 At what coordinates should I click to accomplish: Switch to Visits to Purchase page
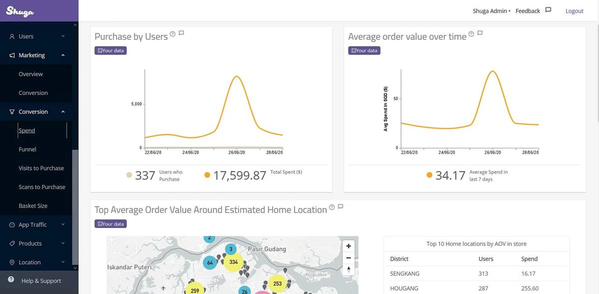pyautogui.click(x=41, y=168)
